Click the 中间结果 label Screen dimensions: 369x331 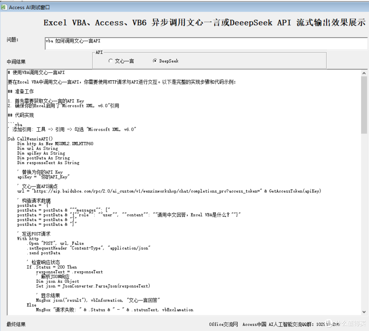click(16, 62)
